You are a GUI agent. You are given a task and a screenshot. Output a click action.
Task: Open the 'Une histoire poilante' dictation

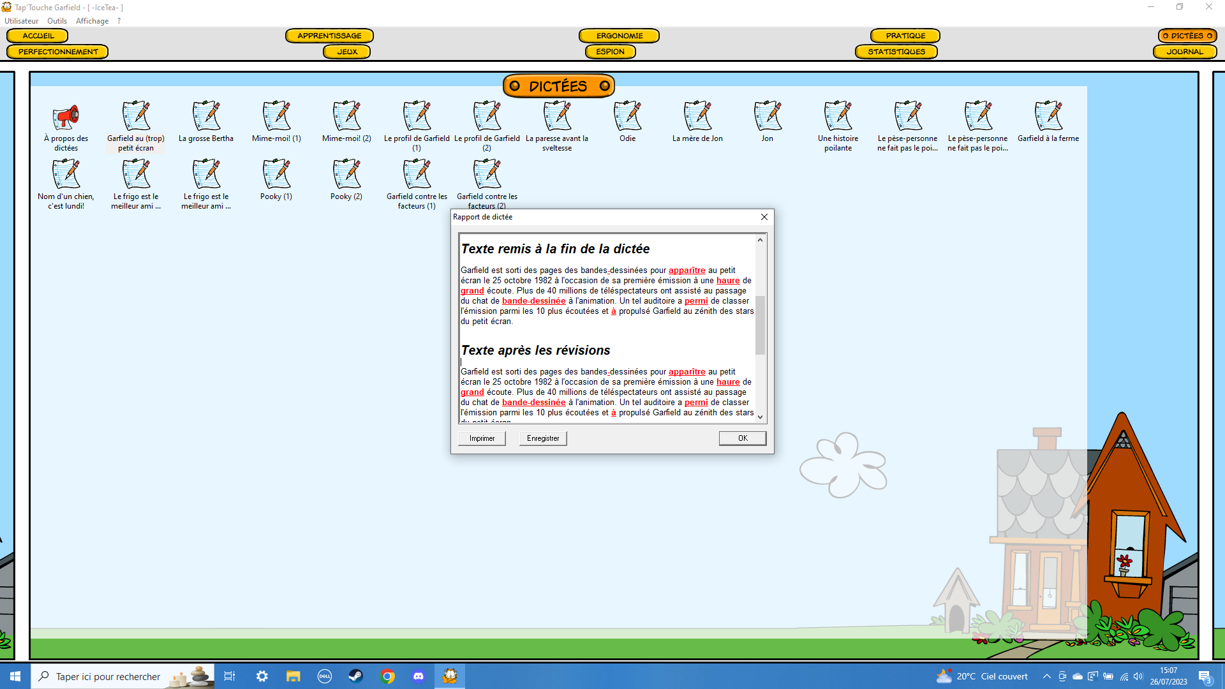point(838,127)
